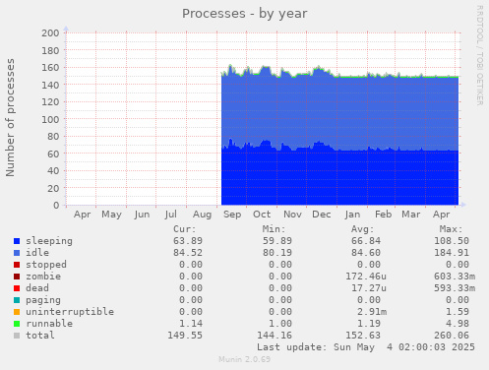Click the sleeping legend color swatch

pos(17,241)
